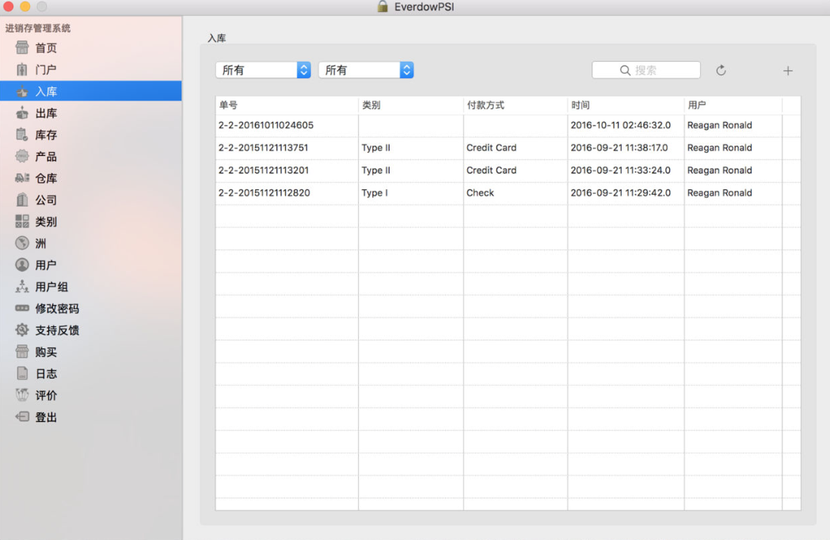The image size is (830, 540).
Task: Select order 2-2-20151121113201
Action: coord(263,170)
